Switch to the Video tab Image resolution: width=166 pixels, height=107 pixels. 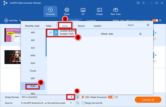click(49, 26)
